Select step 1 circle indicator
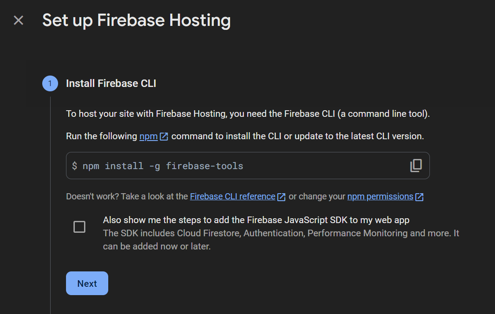This screenshot has height=314, width=495. pos(50,83)
